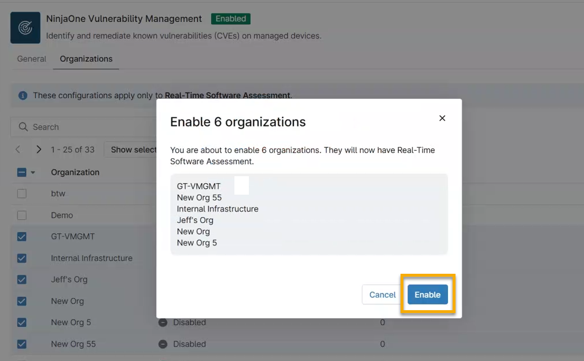Uncheck the Internal Infrastructure checkbox
This screenshot has width=584, height=361.
tap(21, 258)
